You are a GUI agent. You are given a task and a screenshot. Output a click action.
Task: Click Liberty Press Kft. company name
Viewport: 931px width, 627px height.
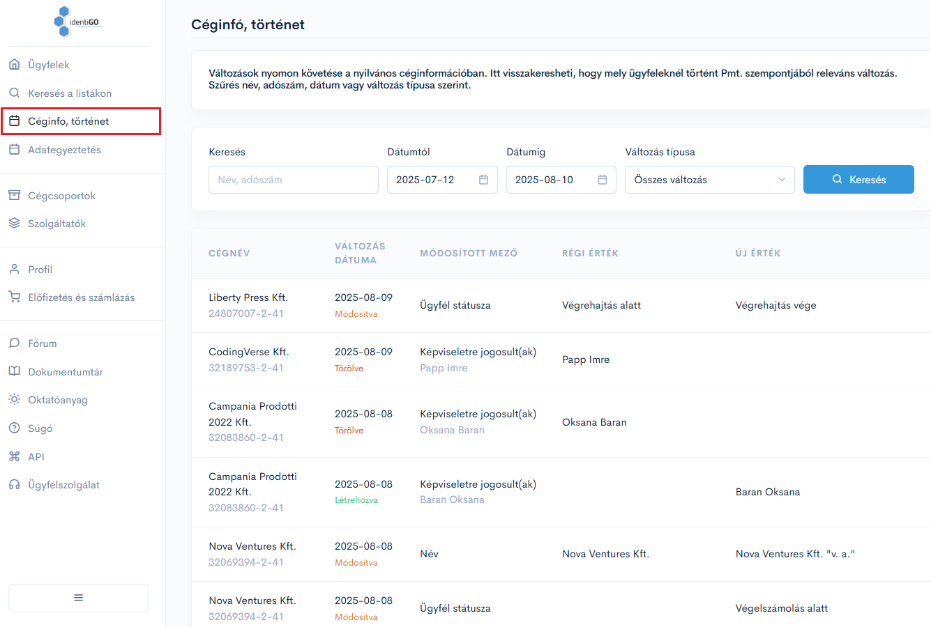(x=248, y=297)
